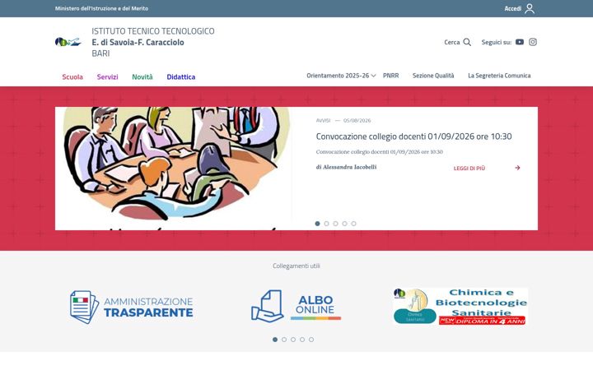Screen dimensions: 593x370
Task: Expand the Orientamento 2025-26 dropdown
Action: click(x=341, y=76)
